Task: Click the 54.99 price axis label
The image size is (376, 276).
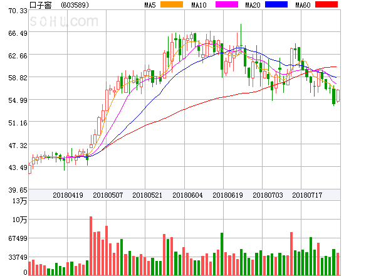Action: click(18, 100)
